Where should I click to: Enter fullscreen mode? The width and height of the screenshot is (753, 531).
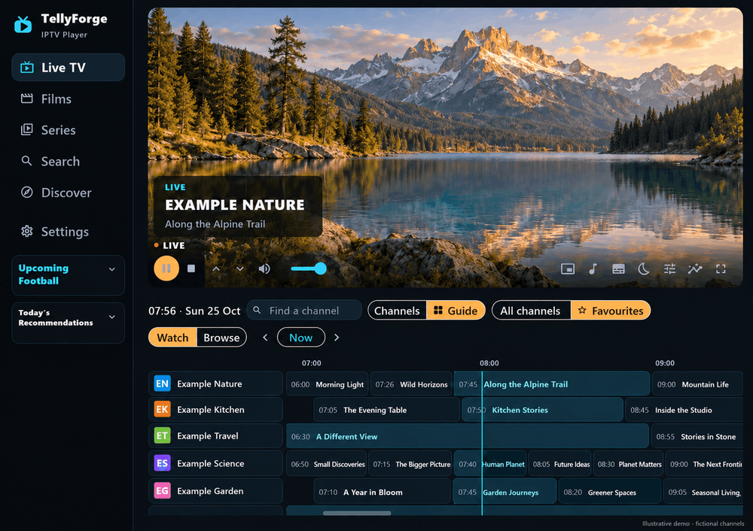[x=721, y=269]
